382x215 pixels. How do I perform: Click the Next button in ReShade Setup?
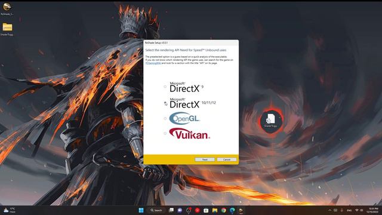tap(205, 159)
